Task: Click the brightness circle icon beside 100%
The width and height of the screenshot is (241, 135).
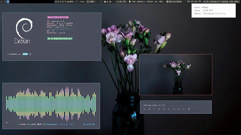Action: (88, 2)
